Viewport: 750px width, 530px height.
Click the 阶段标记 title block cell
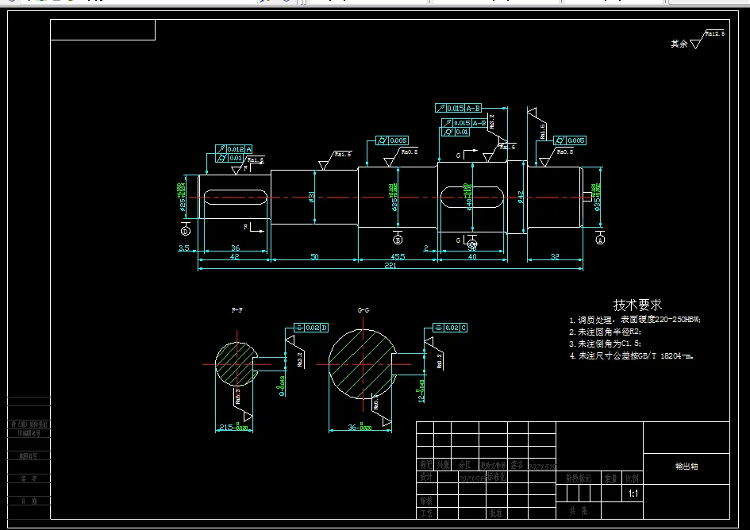coord(579,478)
